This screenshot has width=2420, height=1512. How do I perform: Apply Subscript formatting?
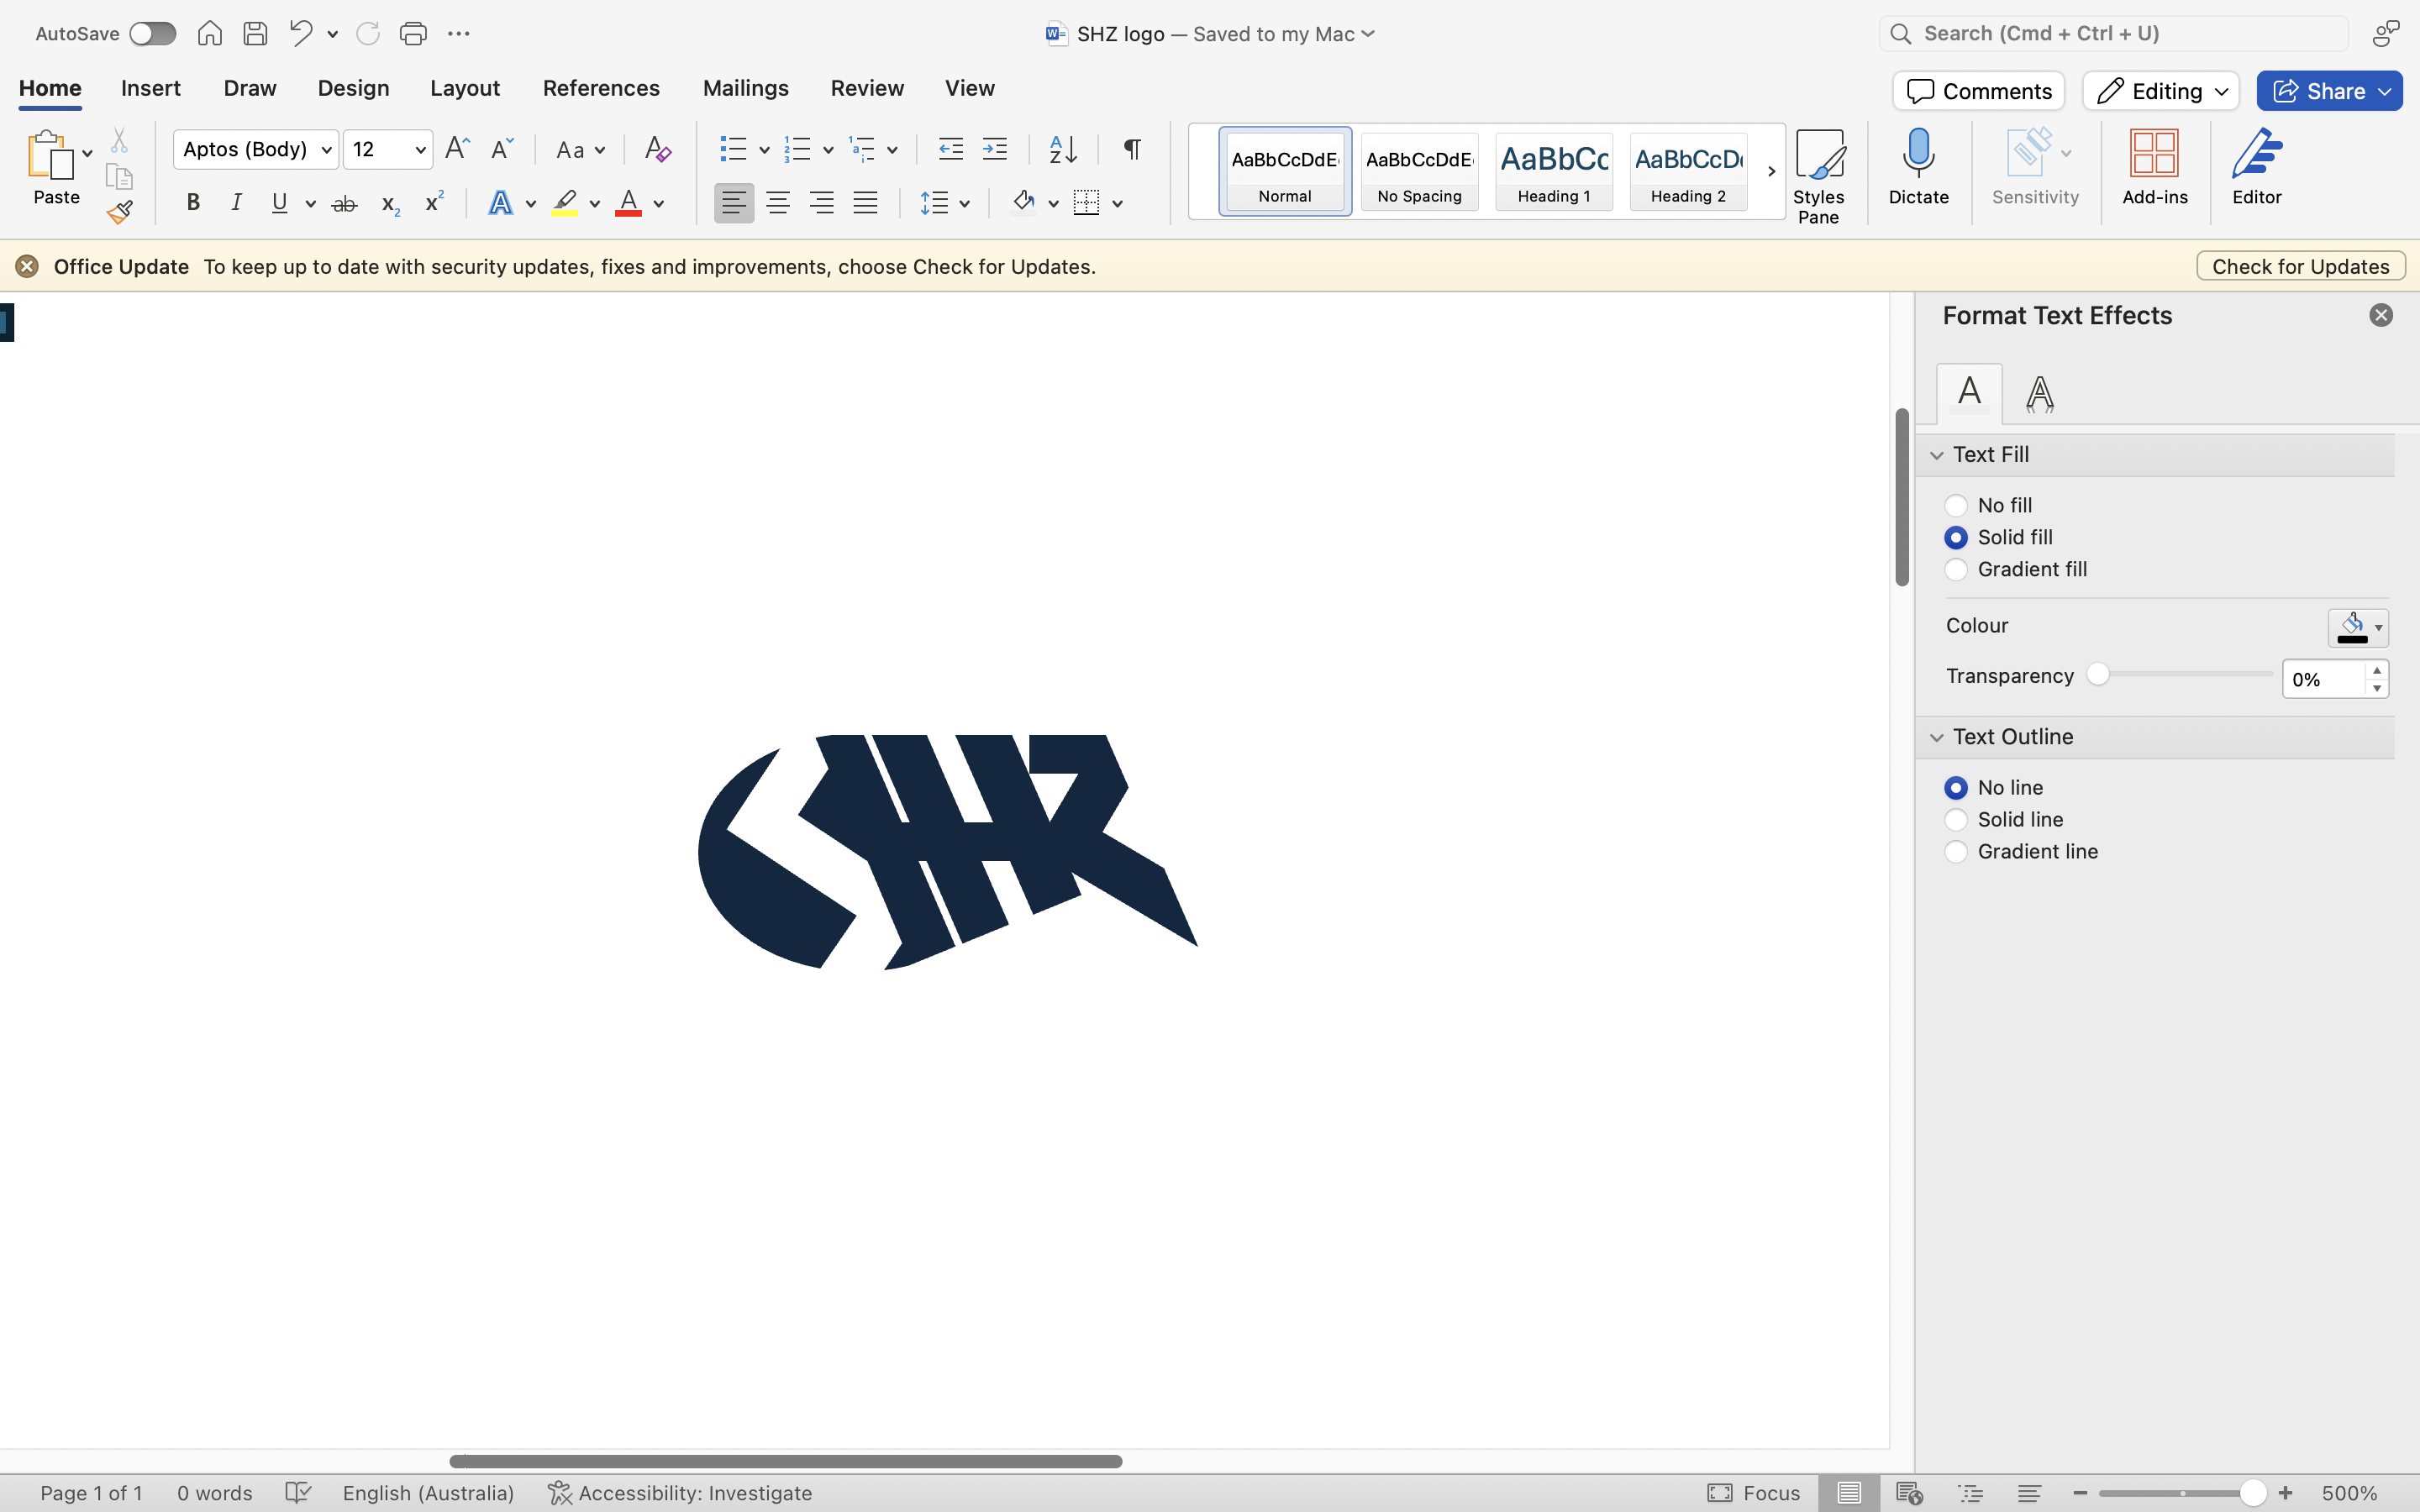390,204
